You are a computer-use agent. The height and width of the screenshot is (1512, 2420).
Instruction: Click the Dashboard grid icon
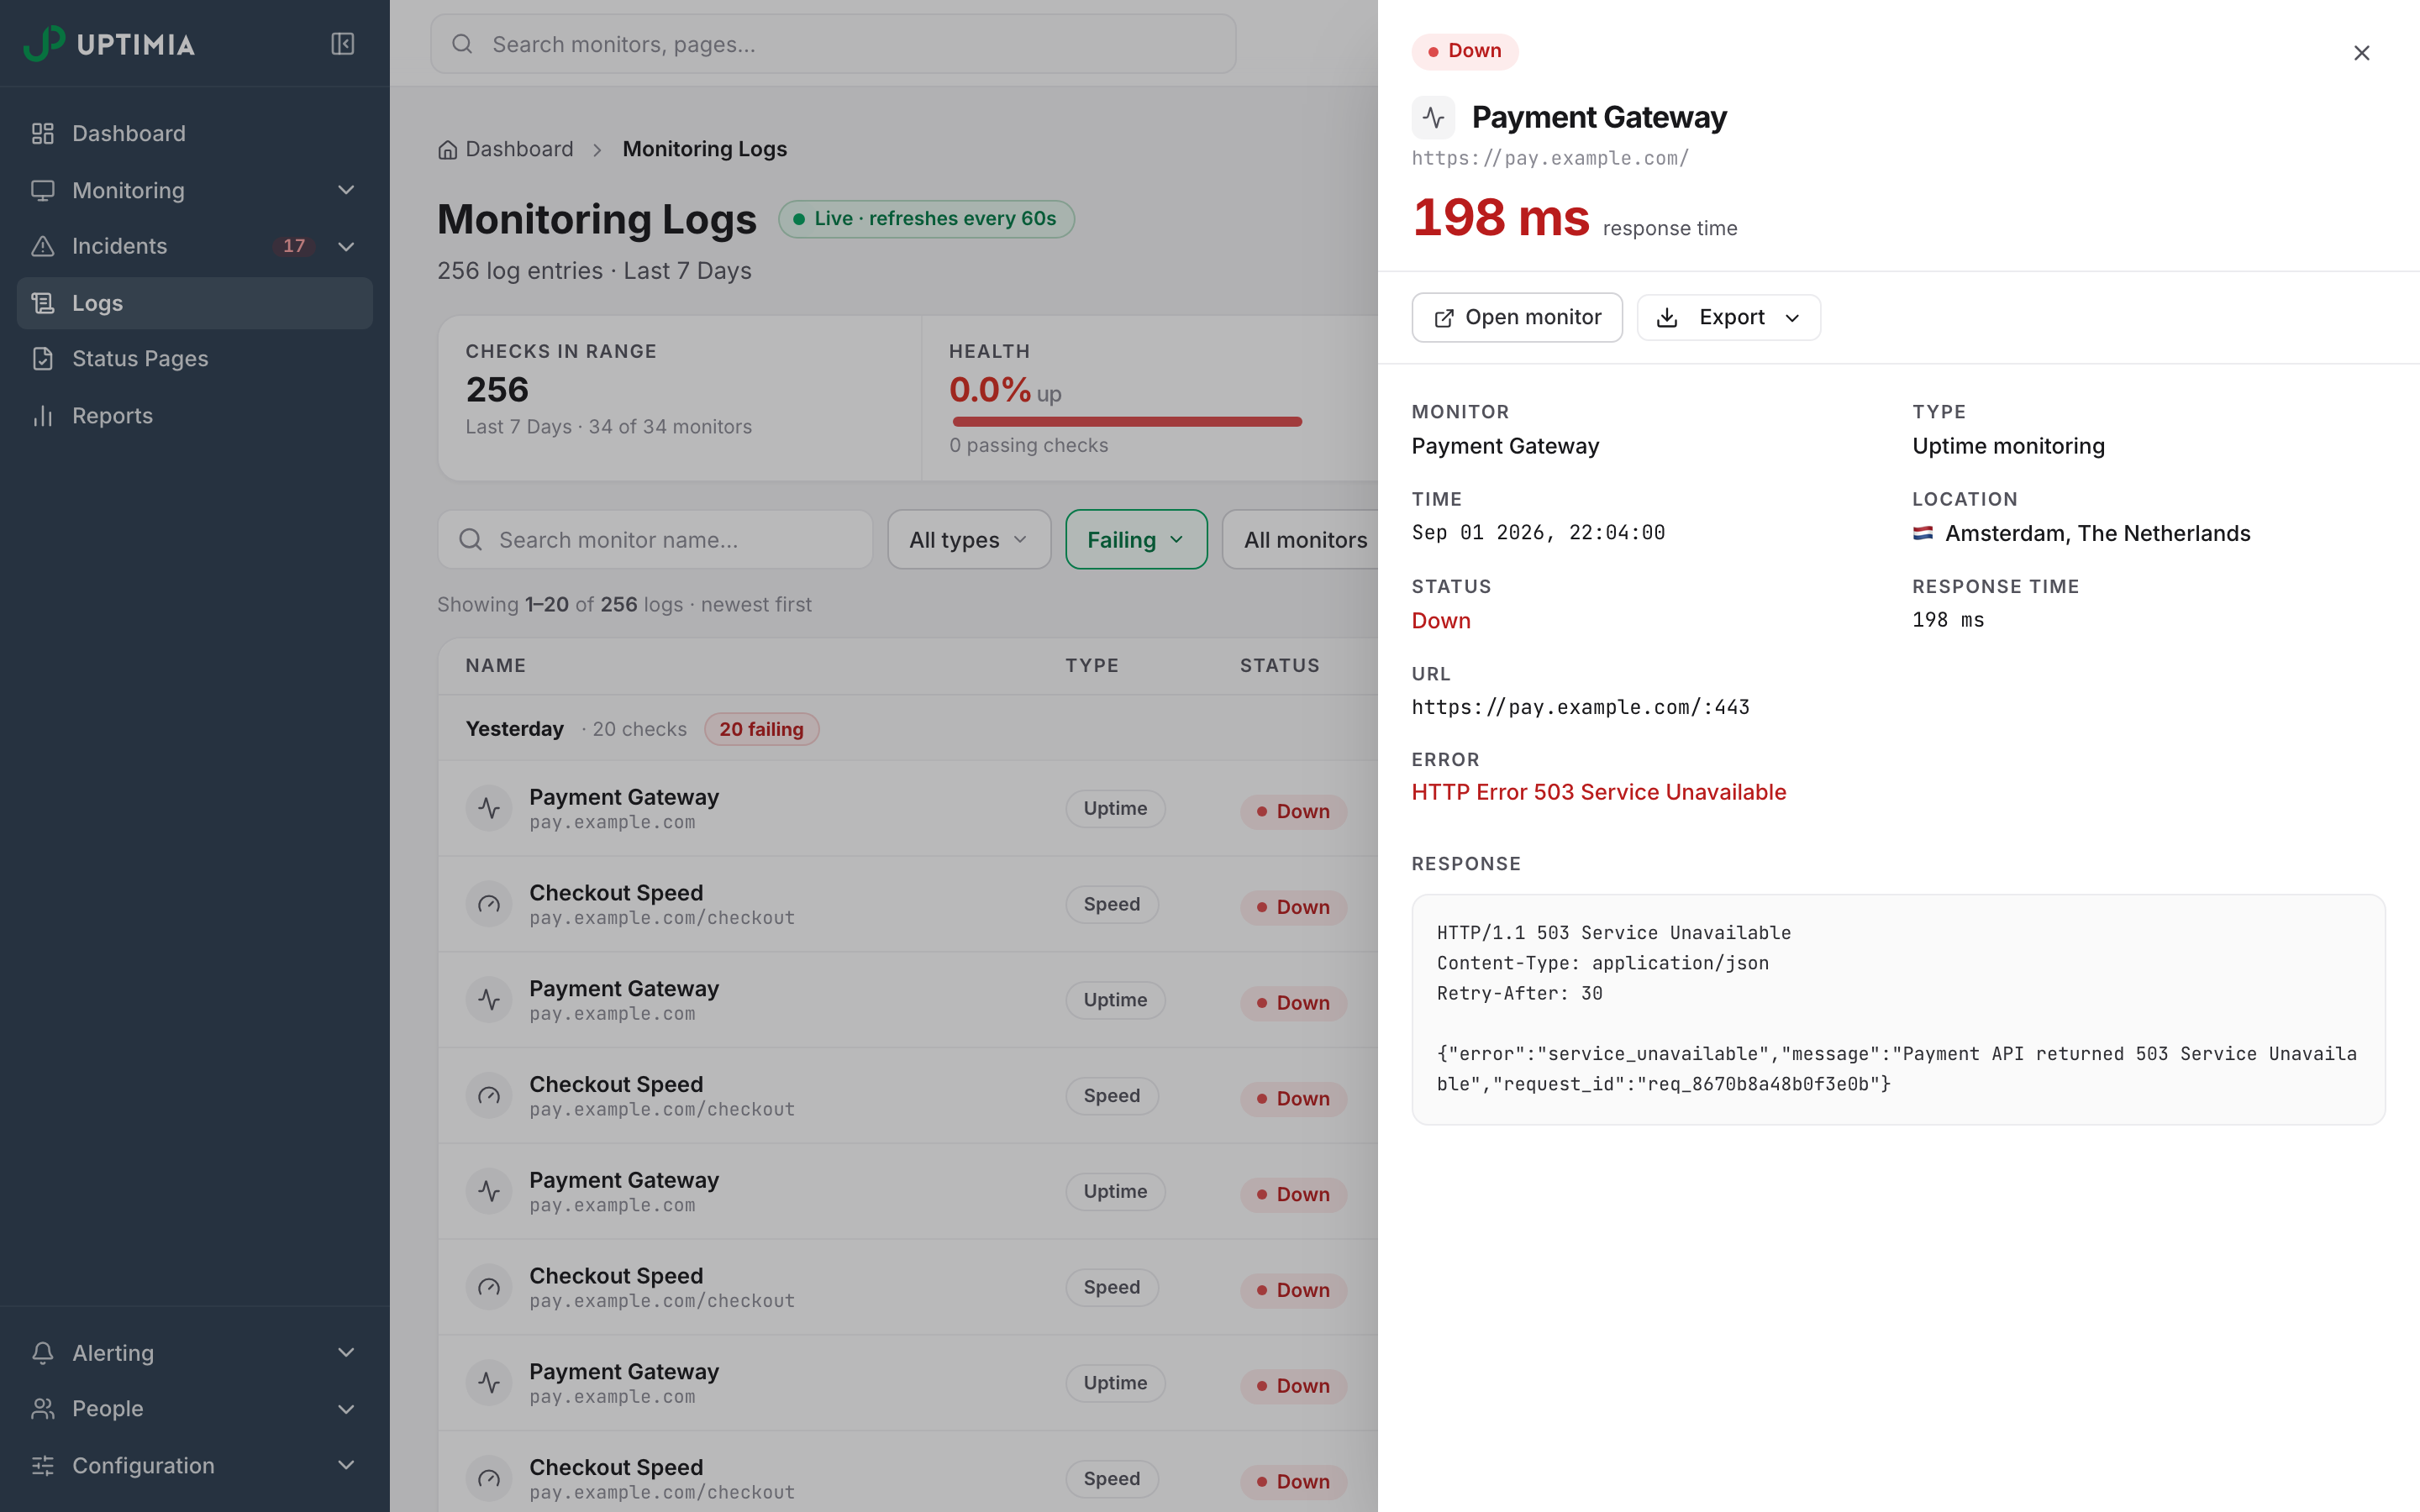tap(43, 133)
